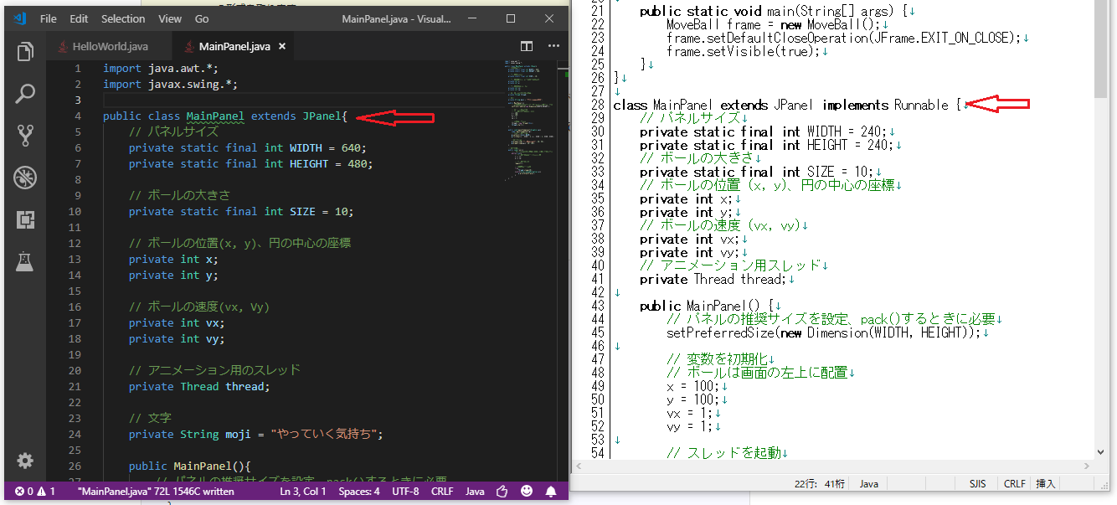The height and width of the screenshot is (505, 1117).
Task: Open the CRLF line ending selector
Action: [x=442, y=492]
